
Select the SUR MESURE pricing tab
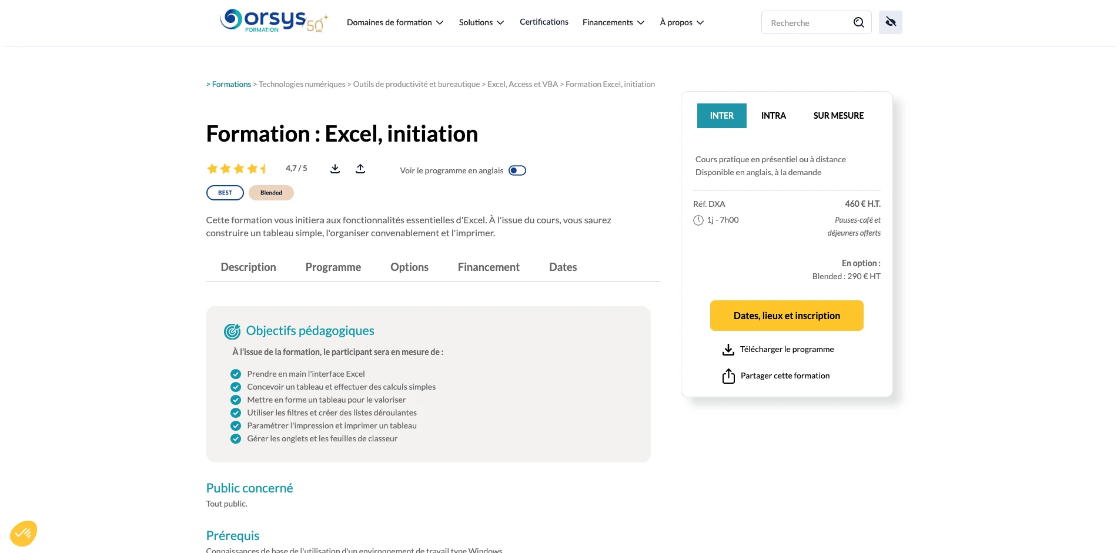click(838, 116)
